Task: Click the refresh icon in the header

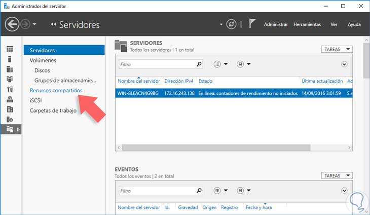Action: coord(231,24)
